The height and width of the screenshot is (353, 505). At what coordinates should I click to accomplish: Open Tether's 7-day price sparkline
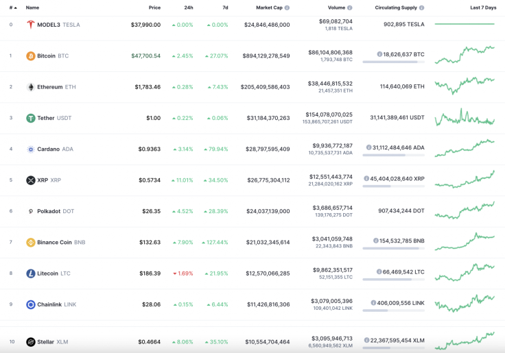point(465,117)
